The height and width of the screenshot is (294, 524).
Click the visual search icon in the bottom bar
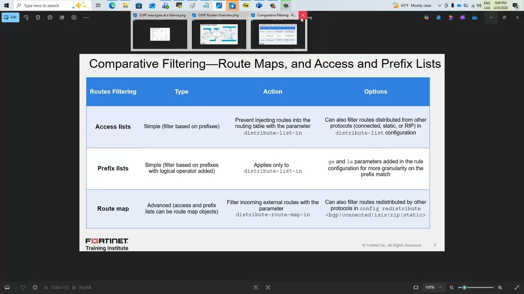[256, 287]
